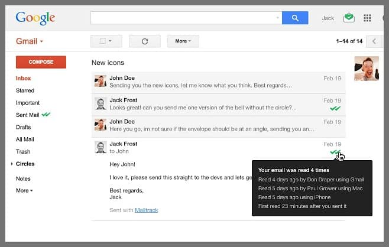Viewport: 389px width, 247px height.
Task: Open the Google apps grid
Action: point(367,18)
